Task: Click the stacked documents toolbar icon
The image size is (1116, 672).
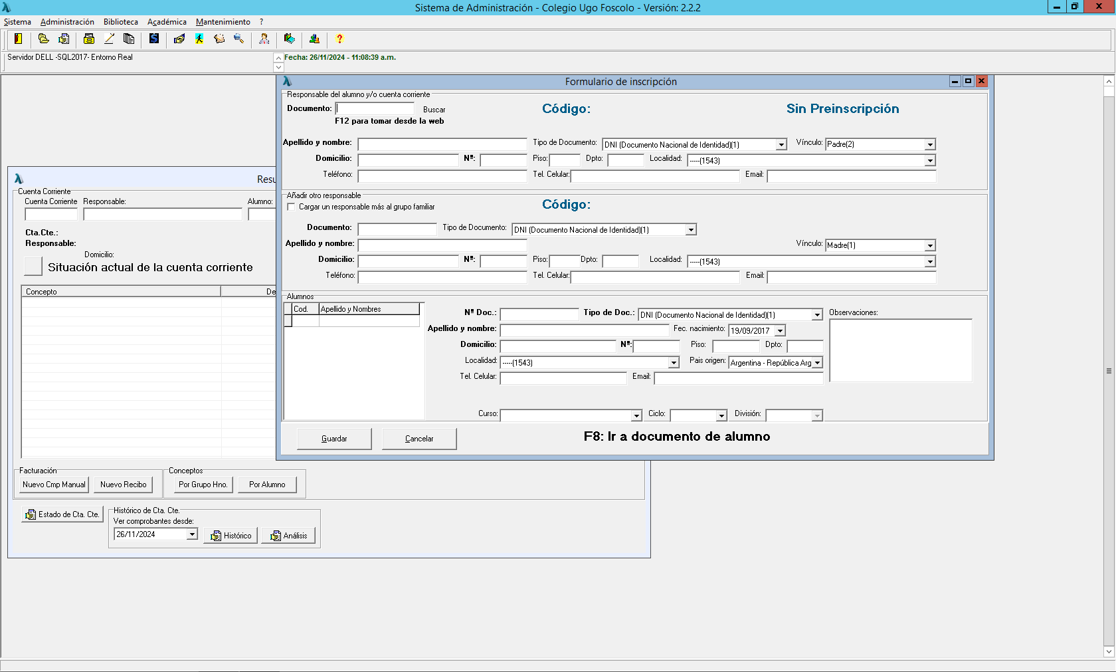Action: tap(129, 39)
